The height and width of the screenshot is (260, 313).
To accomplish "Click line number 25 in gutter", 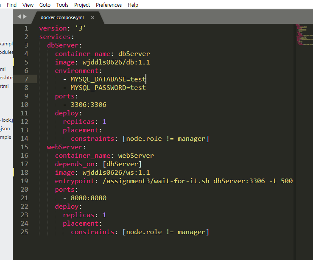I will tap(24, 232).
